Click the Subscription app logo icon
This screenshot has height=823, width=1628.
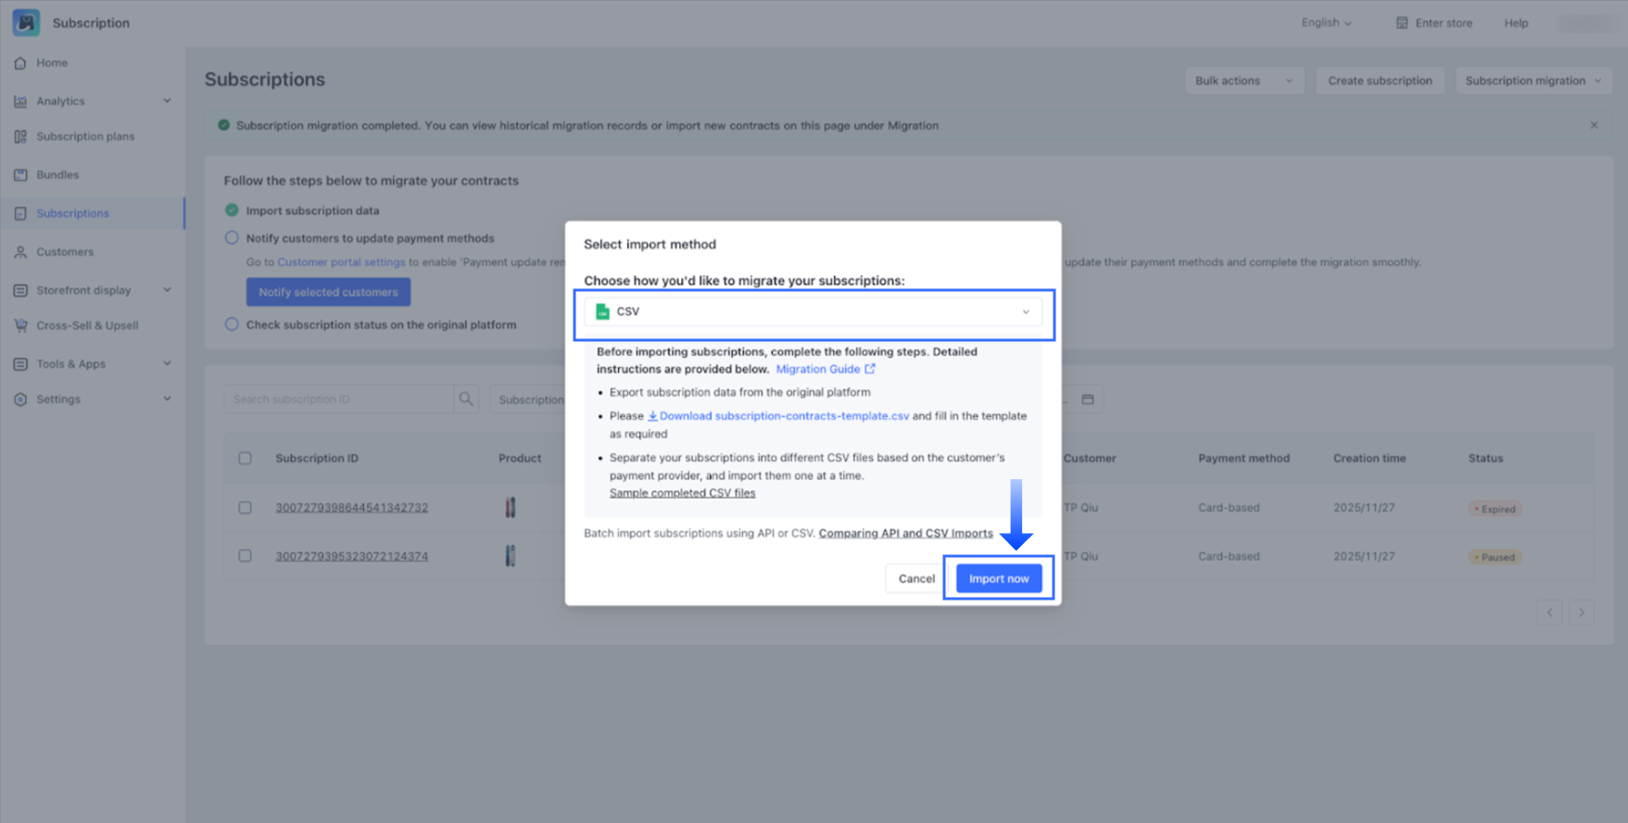26,22
